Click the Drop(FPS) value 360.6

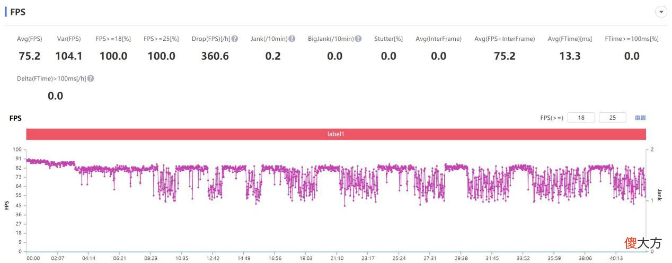click(x=215, y=56)
